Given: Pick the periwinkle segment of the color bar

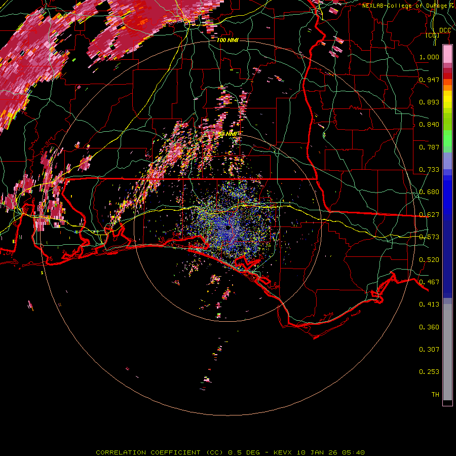Looking at the screenshot, I should tap(447, 161).
